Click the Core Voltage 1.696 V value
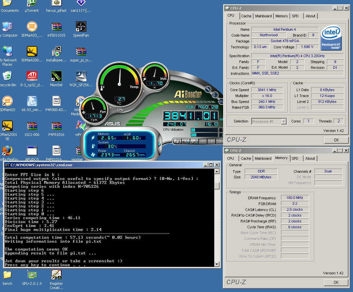The image size is (353, 292). coord(307,47)
